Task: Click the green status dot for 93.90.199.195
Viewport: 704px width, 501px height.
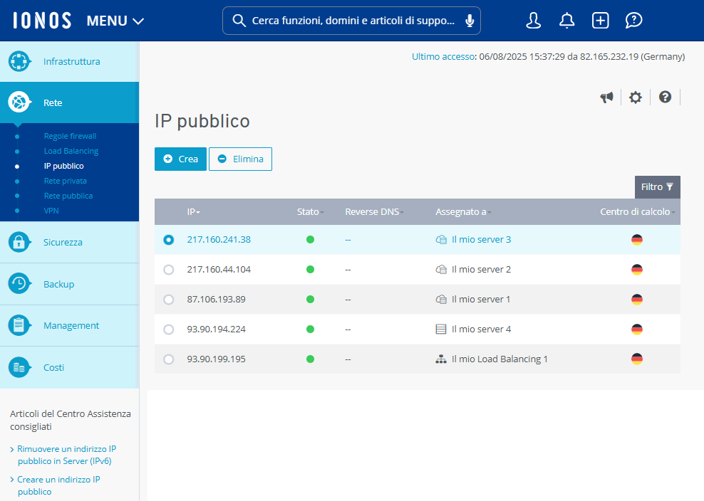Action: coord(310,359)
